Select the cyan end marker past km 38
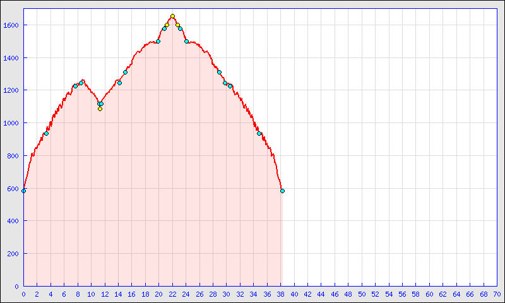This screenshot has width=505, height=303. click(282, 191)
